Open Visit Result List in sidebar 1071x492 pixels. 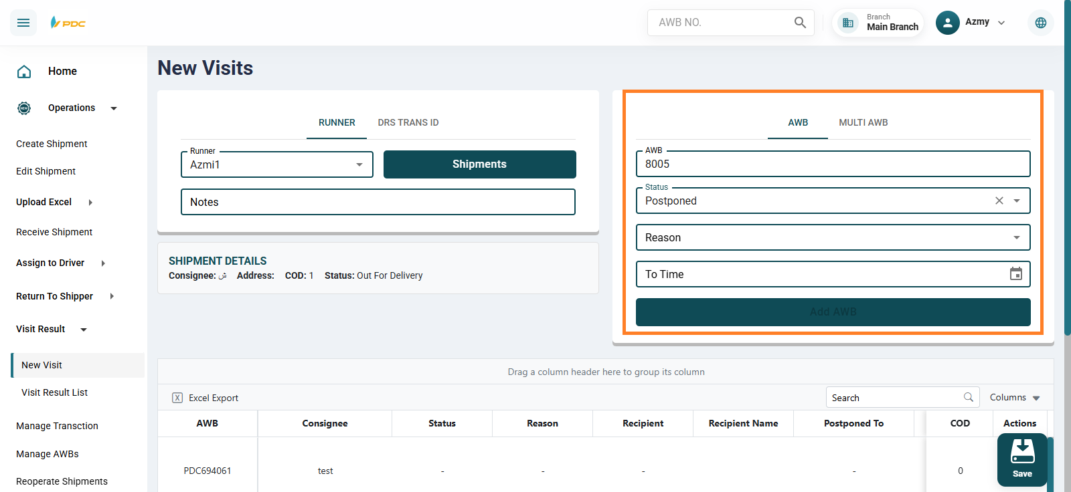click(55, 392)
